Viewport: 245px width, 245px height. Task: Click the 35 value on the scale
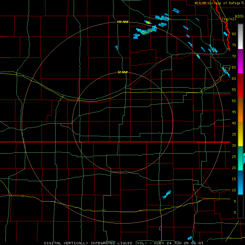(234, 134)
